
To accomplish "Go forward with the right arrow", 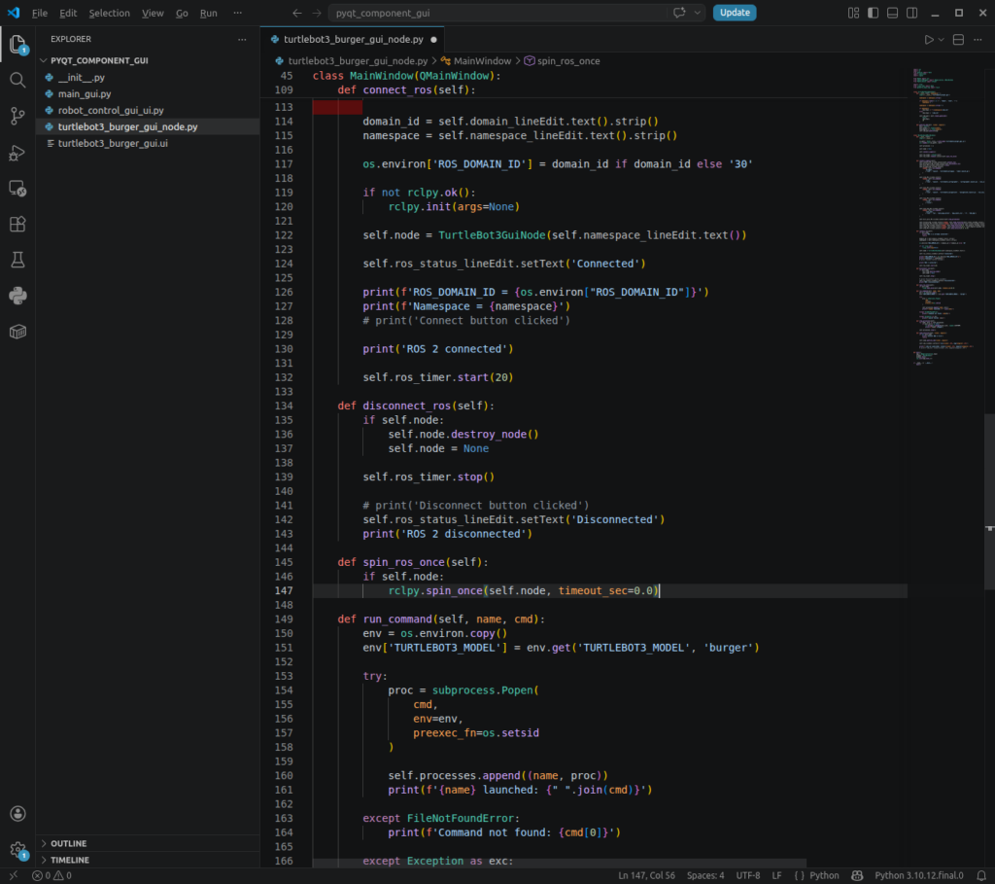I will pos(317,13).
